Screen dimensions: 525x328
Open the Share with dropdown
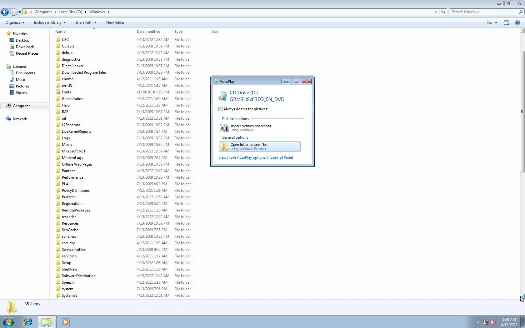point(86,22)
